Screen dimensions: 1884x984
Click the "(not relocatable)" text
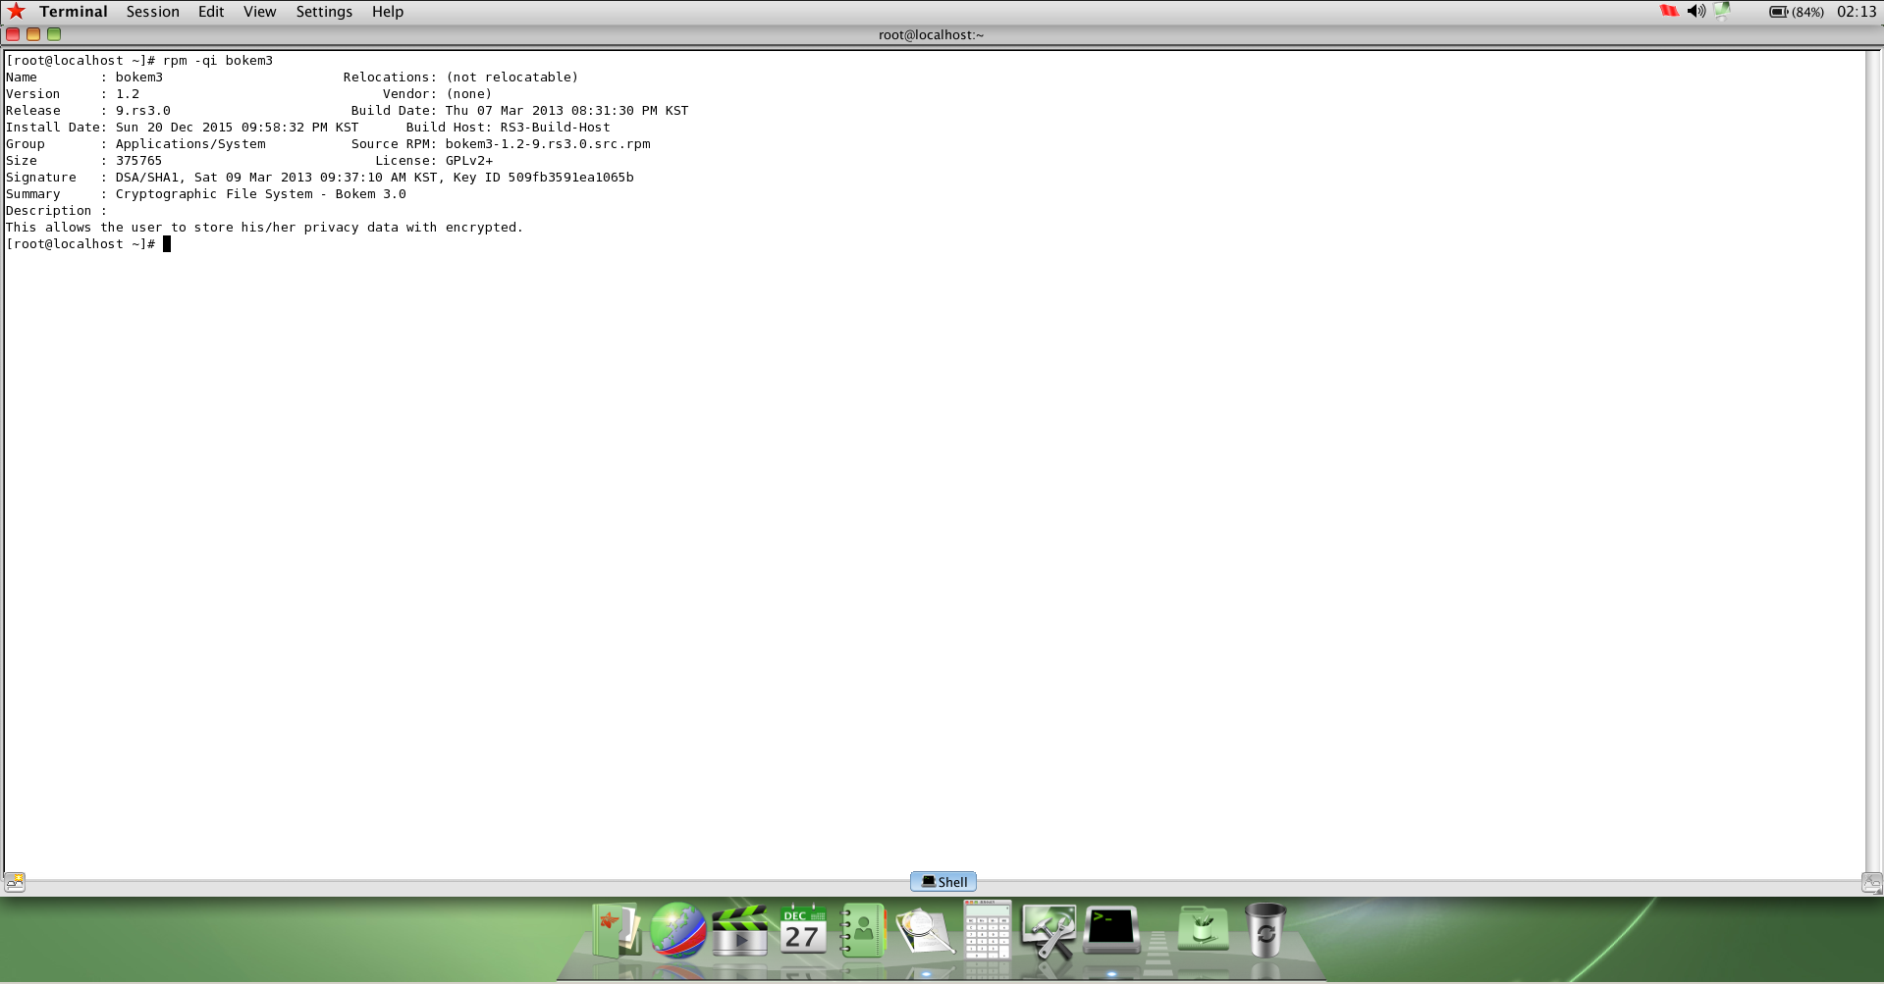[x=512, y=78]
